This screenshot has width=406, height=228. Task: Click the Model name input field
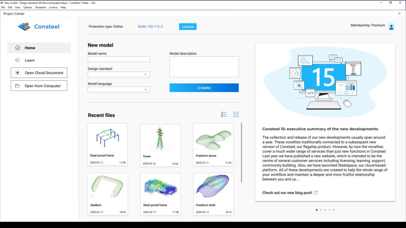tap(119, 59)
